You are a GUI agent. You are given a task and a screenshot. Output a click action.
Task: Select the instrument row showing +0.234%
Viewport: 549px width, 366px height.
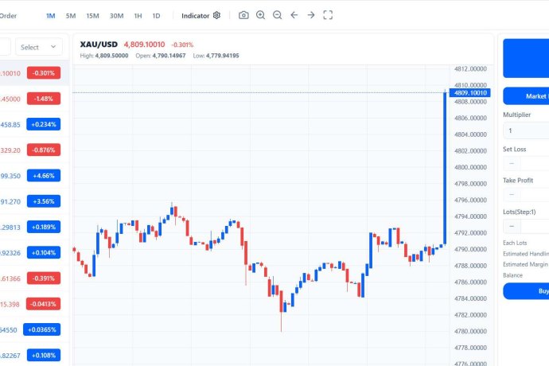[34, 124]
